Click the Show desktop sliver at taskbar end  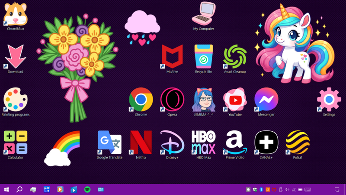click(345, 189)
